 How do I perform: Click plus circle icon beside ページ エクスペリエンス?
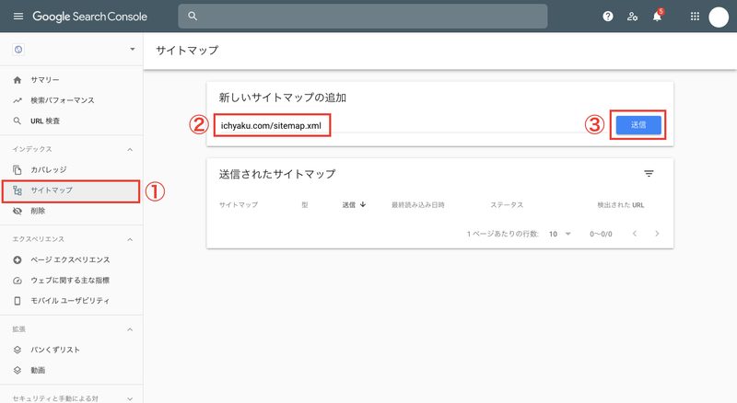[x=18, y=259]
